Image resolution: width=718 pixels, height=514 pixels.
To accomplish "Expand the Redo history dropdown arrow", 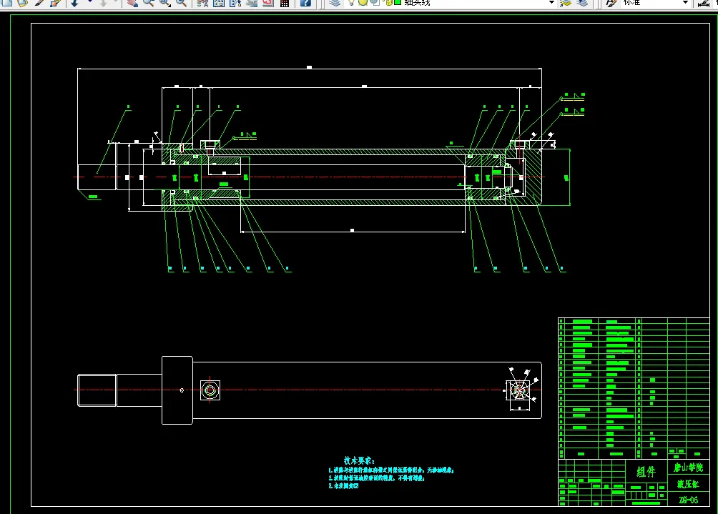I will click(x=116, y=2).
